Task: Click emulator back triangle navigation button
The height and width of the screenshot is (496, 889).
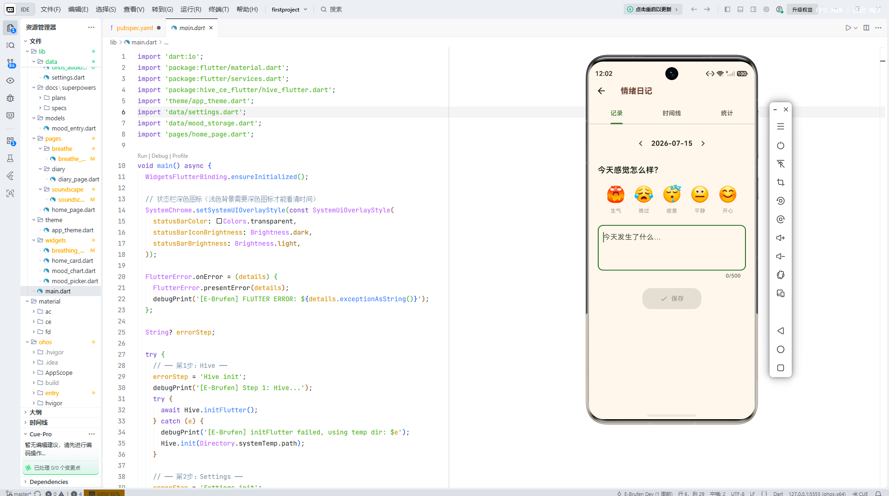Action: point(781,331)
